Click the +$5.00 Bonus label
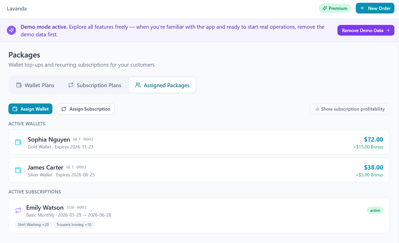The height and width of the screenshot is (243, 399). (x=370, y=175)
